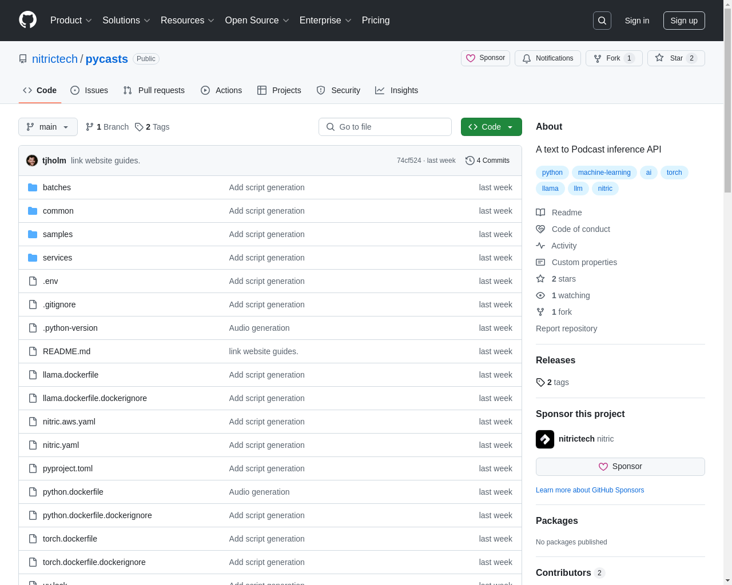The height and width of the screenshot is (585, 732).
Task: Open the Open Source dropdown
Action: coord(257,21)
